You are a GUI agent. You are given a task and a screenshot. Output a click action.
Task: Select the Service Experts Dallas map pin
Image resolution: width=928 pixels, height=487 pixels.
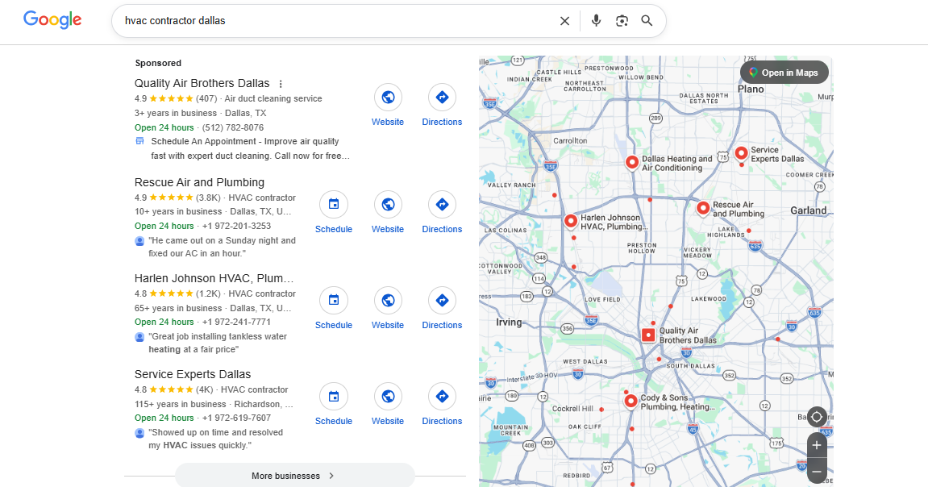[741, 153]
